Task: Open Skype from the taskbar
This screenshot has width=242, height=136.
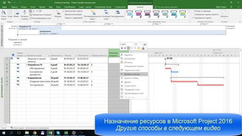Action: (x=58, y=133)
